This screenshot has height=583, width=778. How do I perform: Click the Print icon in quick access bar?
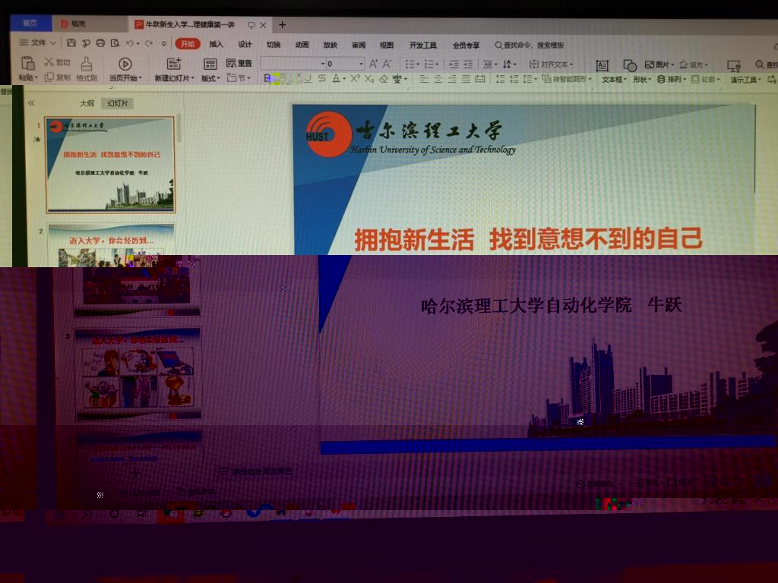click(x=100, y=43)
